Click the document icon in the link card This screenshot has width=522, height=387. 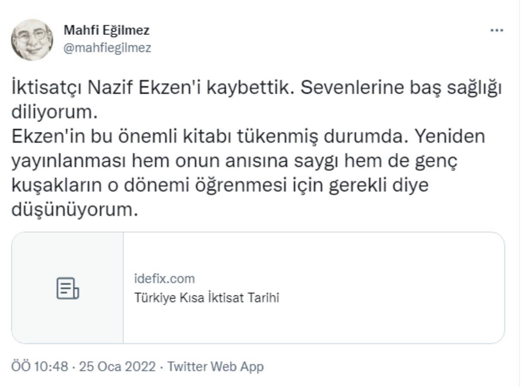pos(68,288)
